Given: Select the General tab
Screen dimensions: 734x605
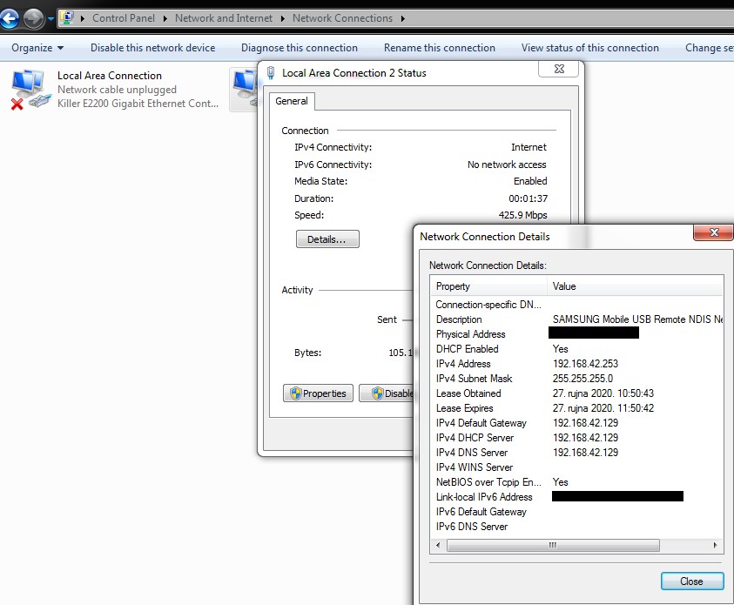Looking at the screenshot, I should [x=291, y=101].
